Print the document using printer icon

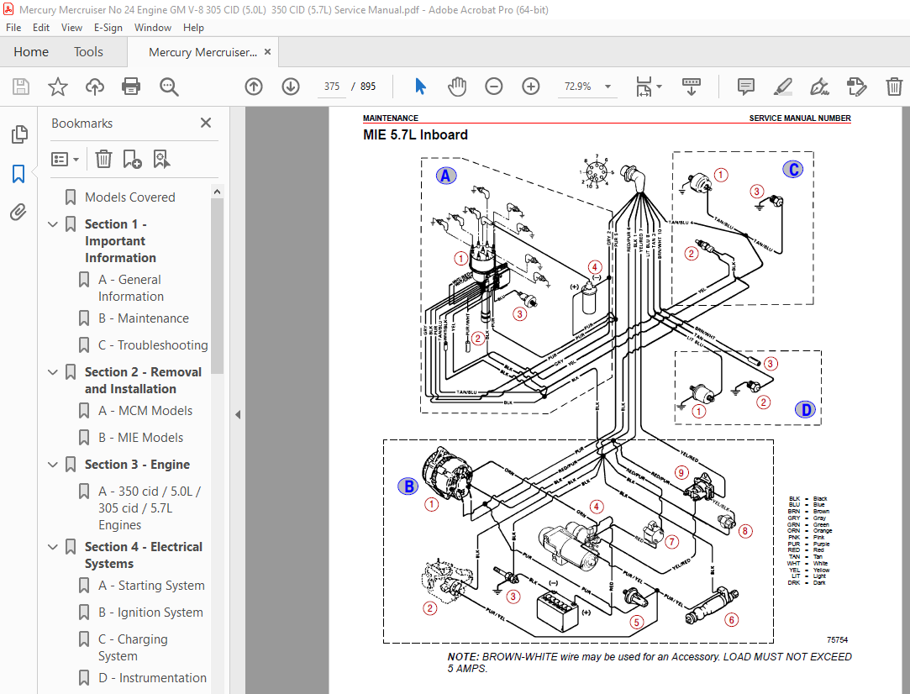[131, 87]
